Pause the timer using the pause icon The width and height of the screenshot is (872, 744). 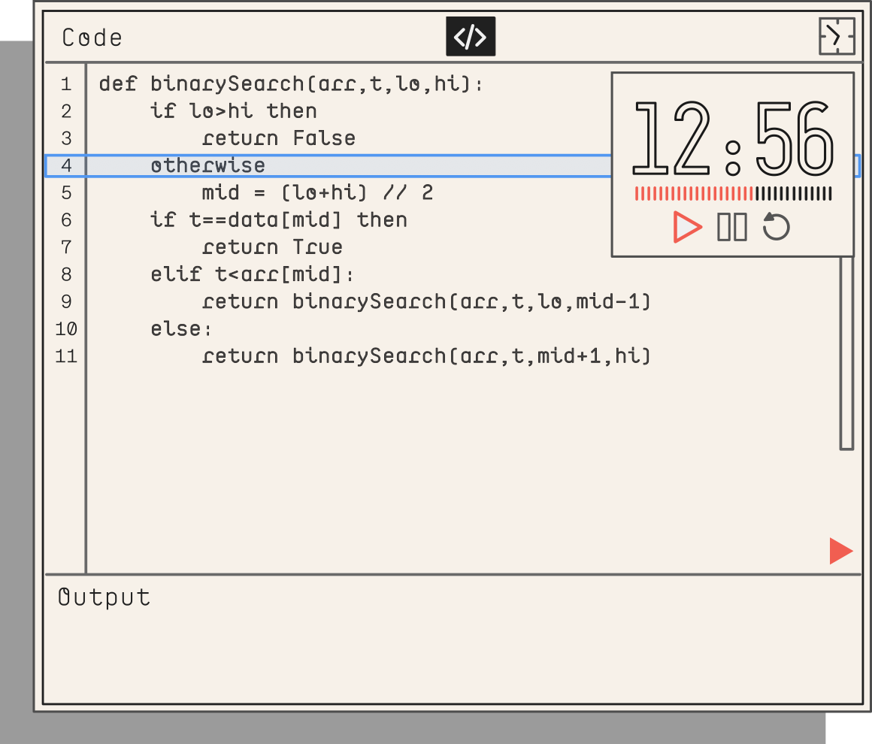click(731, 226)
